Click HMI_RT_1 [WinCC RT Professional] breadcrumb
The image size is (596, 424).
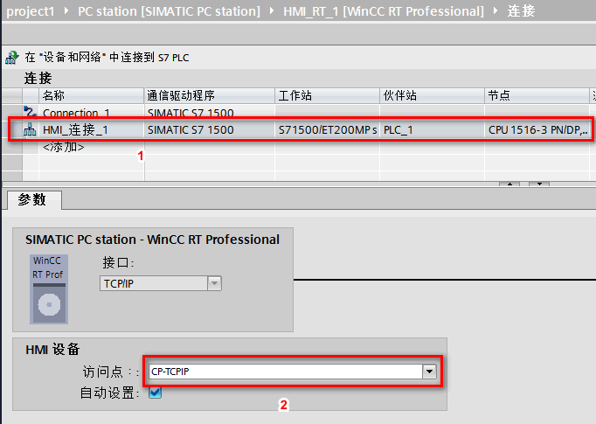coord(384,11)
